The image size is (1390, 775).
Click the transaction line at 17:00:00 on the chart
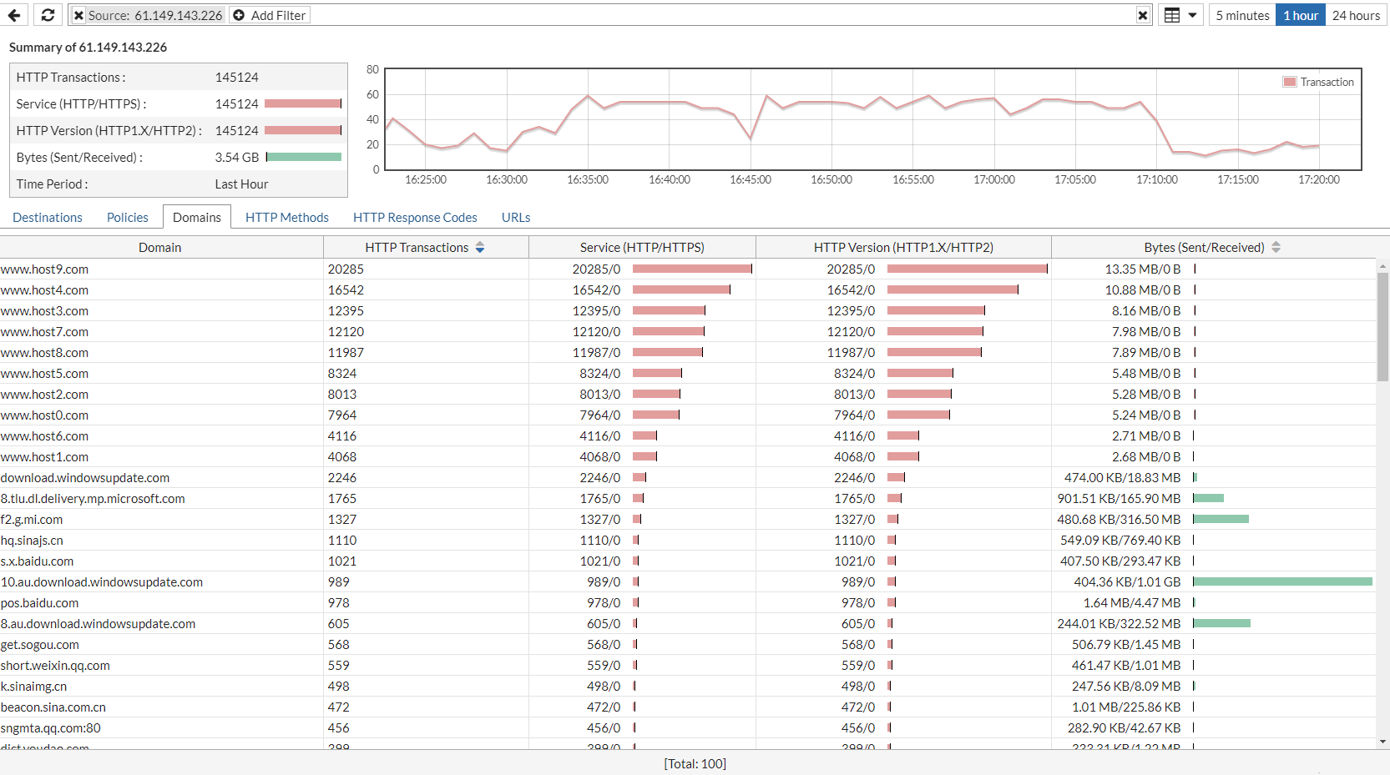click(x=994, y=98)
